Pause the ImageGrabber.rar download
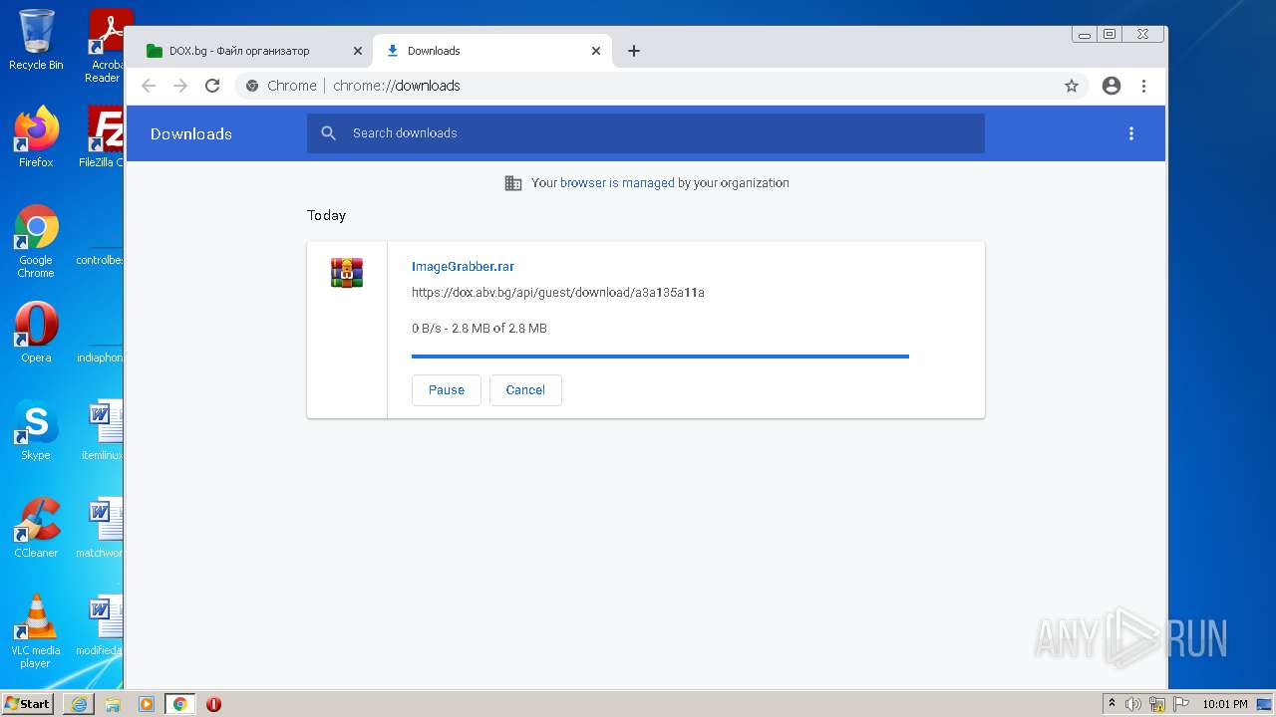 tap(447, 390)
